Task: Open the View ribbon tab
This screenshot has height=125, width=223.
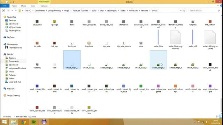Action: 33,6
